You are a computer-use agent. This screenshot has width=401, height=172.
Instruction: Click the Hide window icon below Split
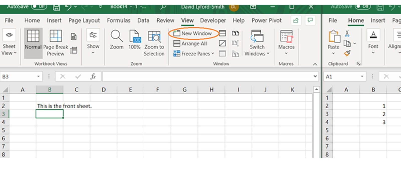(222, 43)
